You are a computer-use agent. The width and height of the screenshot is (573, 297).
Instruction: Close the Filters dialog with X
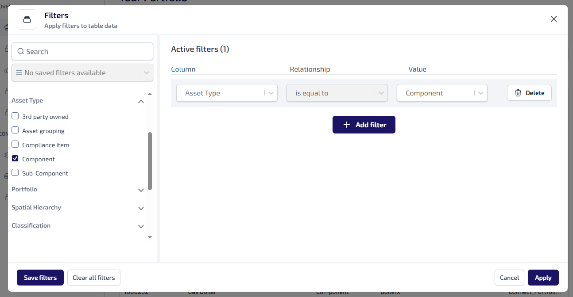(554, 19)
